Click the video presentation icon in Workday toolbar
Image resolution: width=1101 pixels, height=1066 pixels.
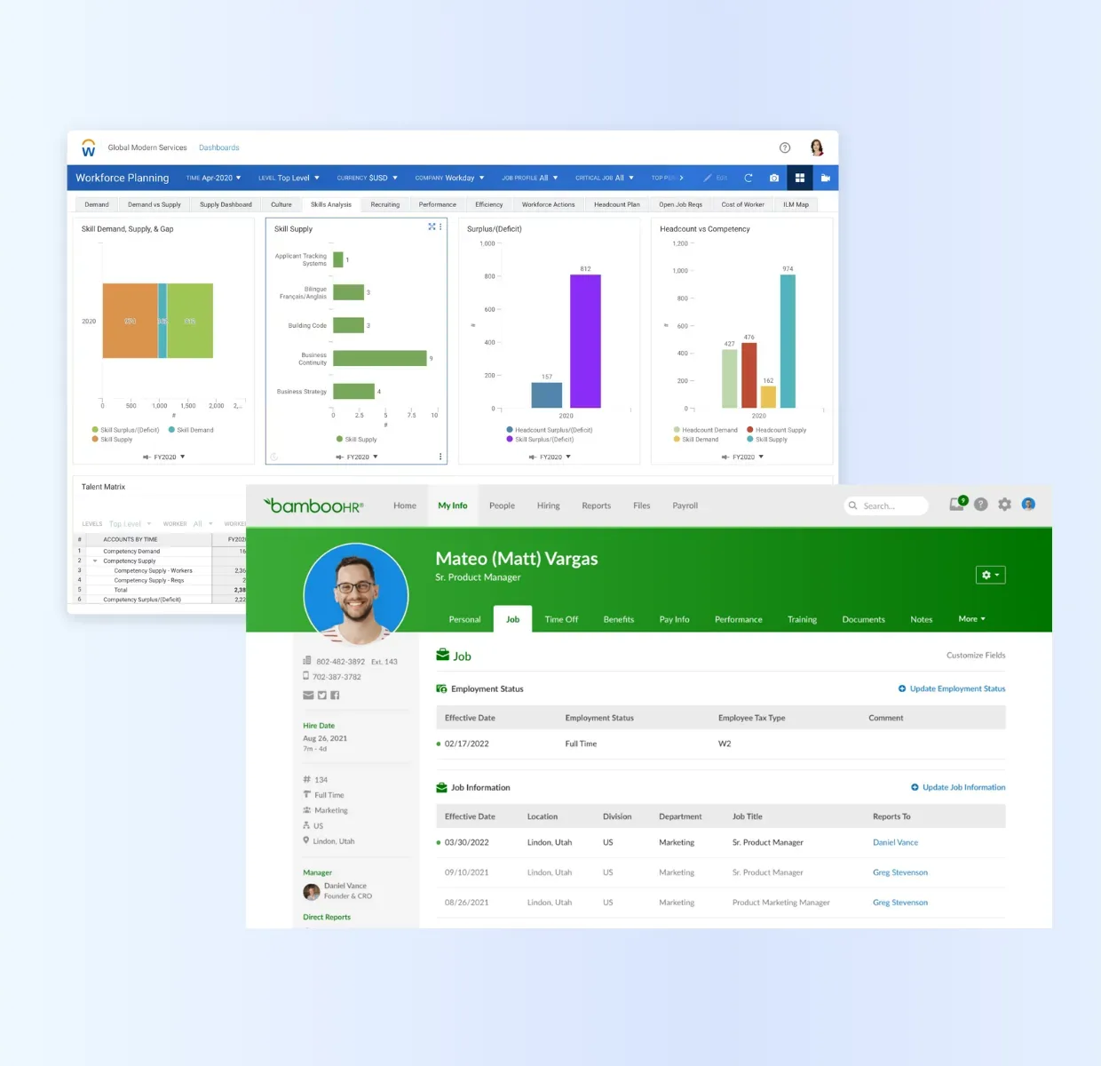[826, 178]
